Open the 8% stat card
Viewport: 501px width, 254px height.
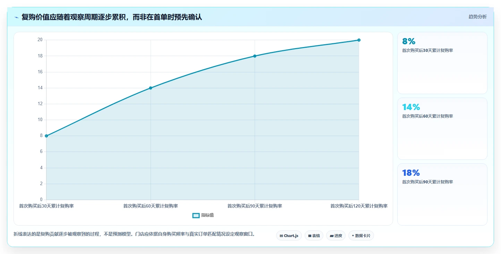[x=442, y=63]
